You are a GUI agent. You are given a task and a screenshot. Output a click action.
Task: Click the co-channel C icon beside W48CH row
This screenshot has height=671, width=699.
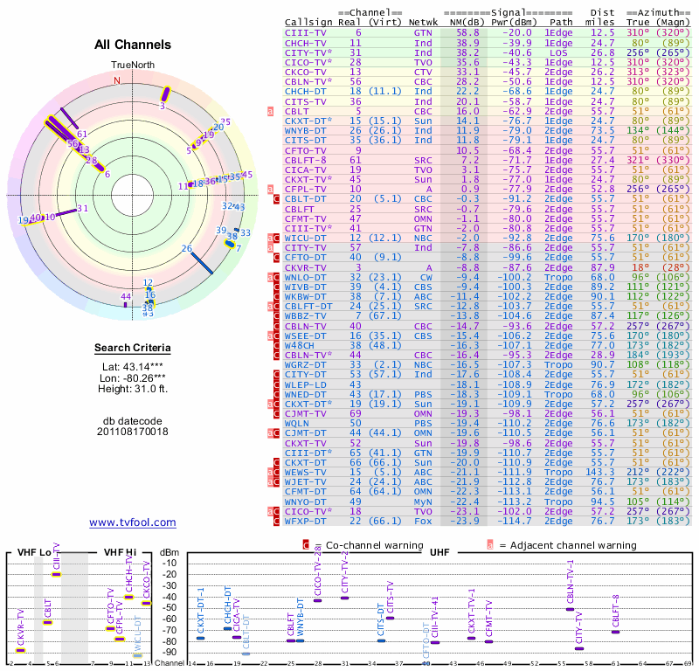coord(276,345)
